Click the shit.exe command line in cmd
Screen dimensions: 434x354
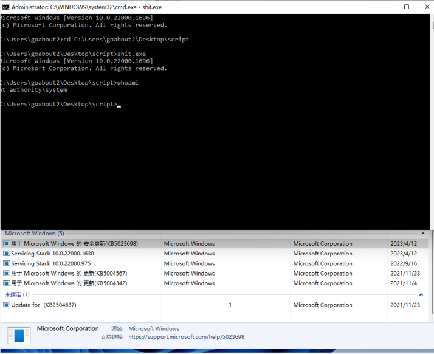pos(73,54)
